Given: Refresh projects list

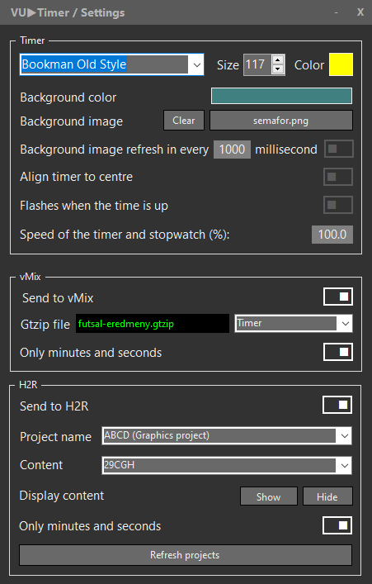Looking at the screenshot, I should tap(186, 555).
